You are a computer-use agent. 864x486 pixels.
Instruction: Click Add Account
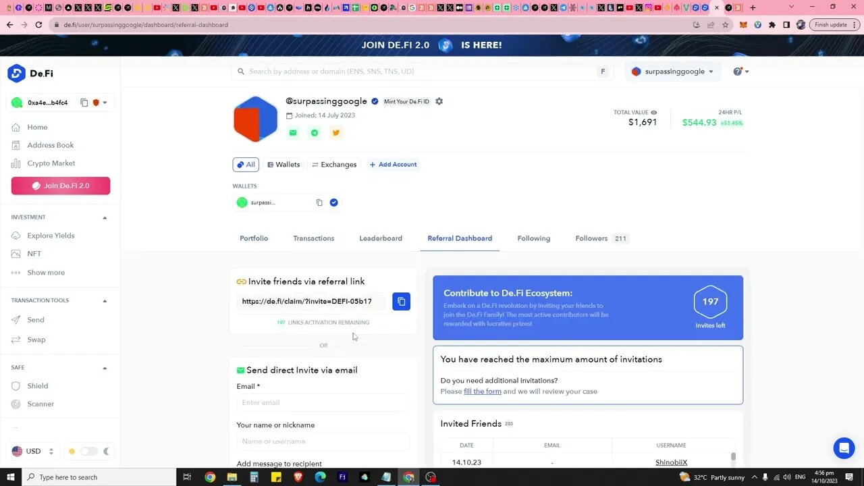click(x=393, y=165)
